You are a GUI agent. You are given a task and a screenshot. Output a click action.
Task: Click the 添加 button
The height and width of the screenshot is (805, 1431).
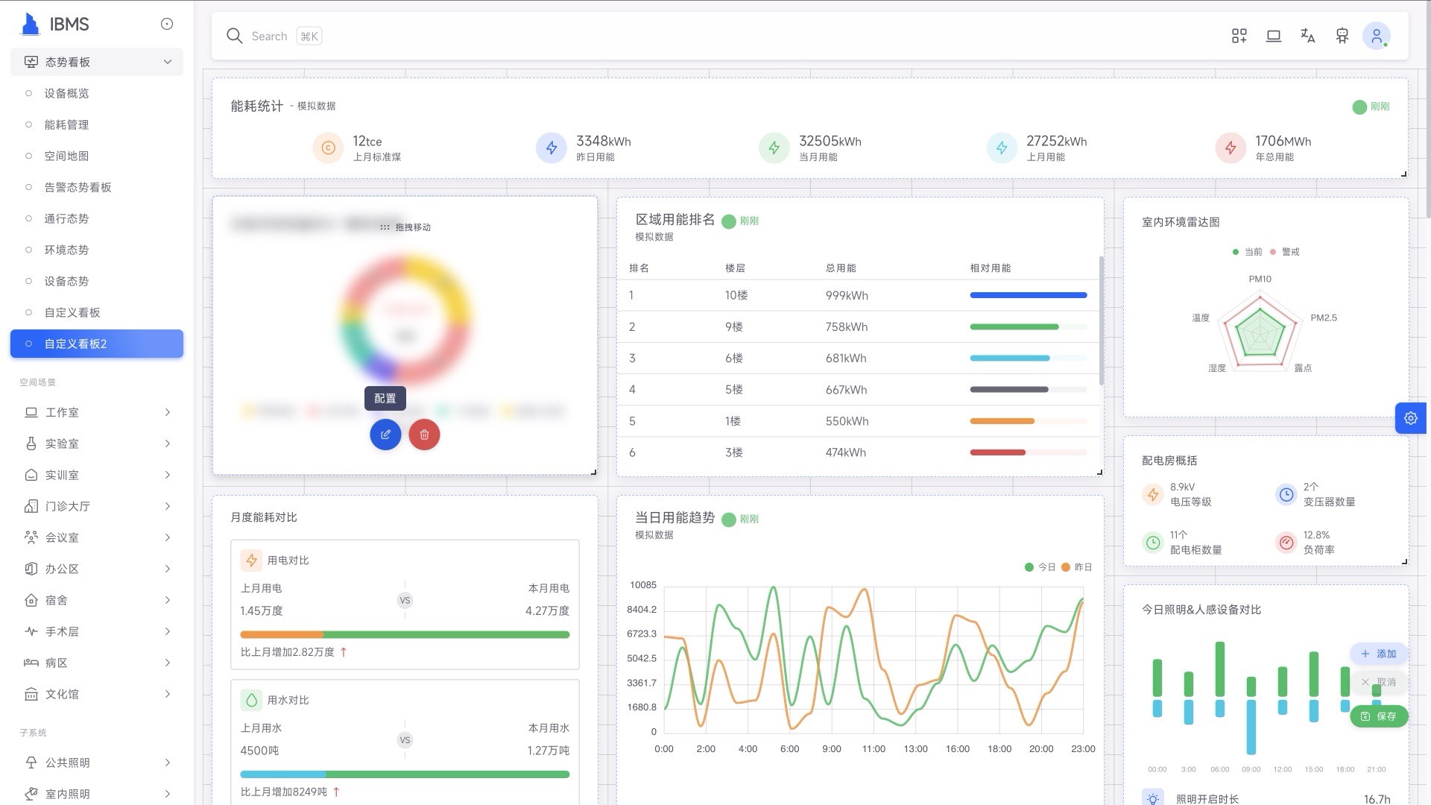click(x=1379, y=654)
